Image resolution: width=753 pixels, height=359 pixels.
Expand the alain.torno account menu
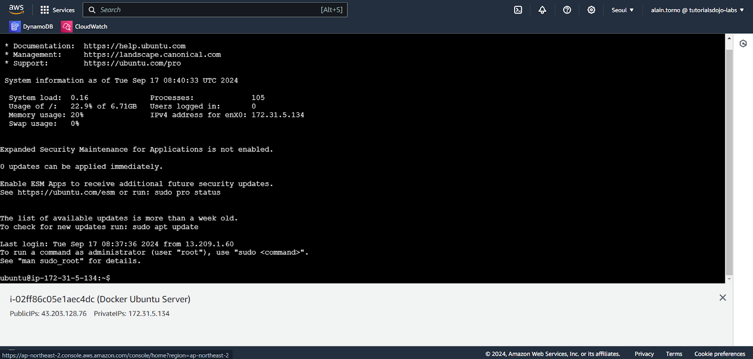coord(697,10)
